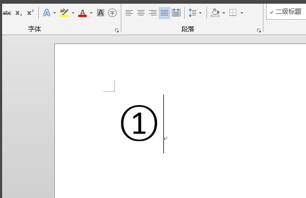Viewport: 306px width, 198px height.
Task: Apply superscript formatting
Action: pyautogui.click(x=30, y=13)
